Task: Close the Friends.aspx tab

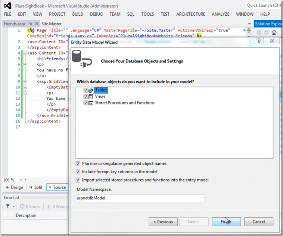Action: pos(37,24)
